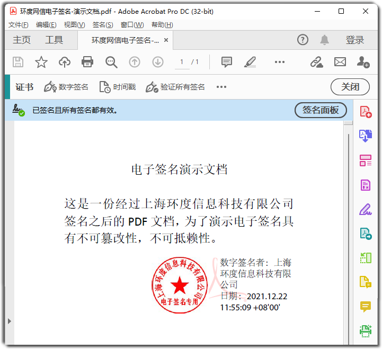Open the green scanner sidebar tool
Screen dimensions: 382x349
pos(366,331)
